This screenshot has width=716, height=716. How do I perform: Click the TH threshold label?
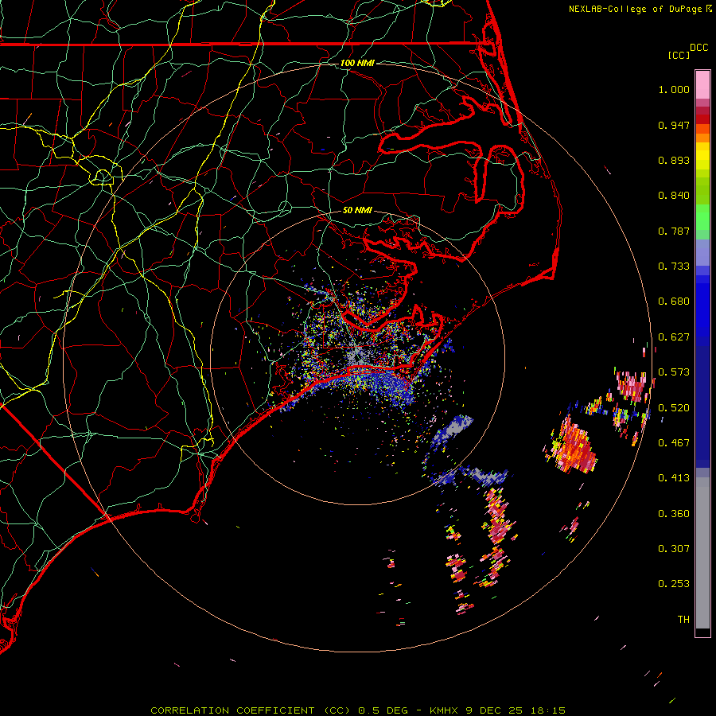(x=683, y=620)
